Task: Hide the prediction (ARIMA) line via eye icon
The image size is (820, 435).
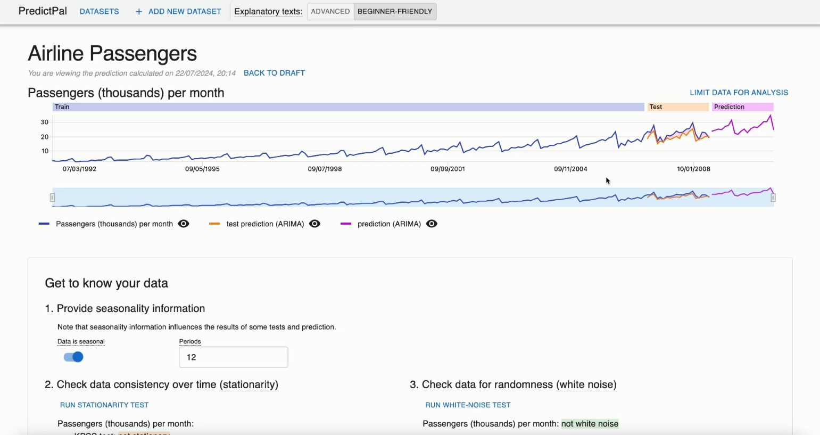Action: coord(432,224)
